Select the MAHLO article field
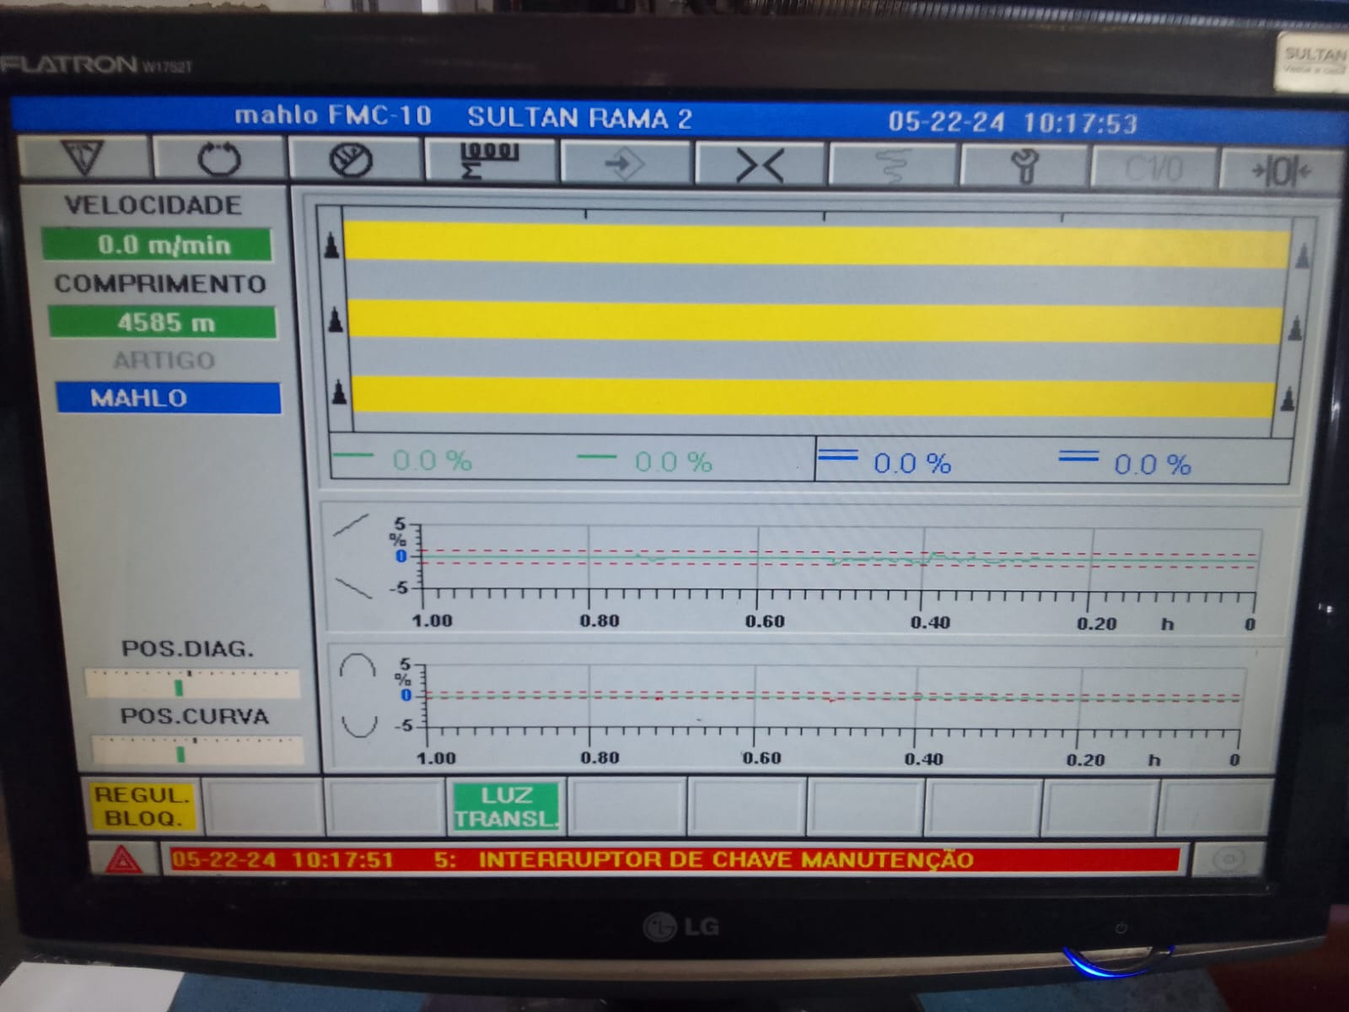This screenshot has width=1349, height=1012. (168, 397)
